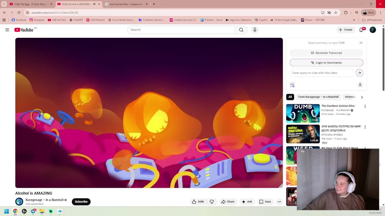Open the Pinterest bookmark

(95, 20)
